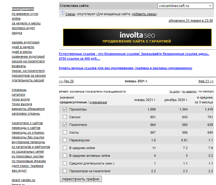Click the Срезы link
Viewport: 216px width, 185px height.
pos(70,14)
